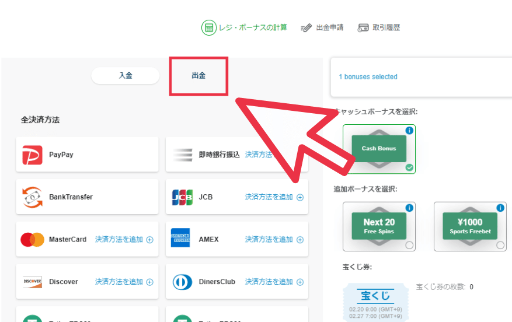Click 決済方法を追加 link for DinersClub
Screen dimensions: 512x322
pyautogui.click(x=269, y=282)
